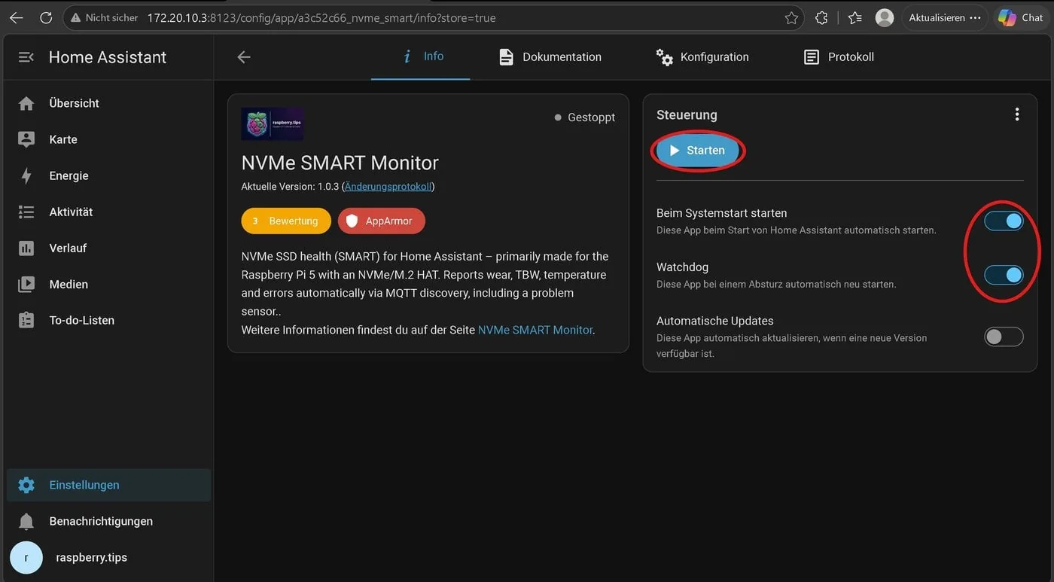Click the Übersicht home icon
This screenshot has height=582, width=1054.
coord(26,103)
